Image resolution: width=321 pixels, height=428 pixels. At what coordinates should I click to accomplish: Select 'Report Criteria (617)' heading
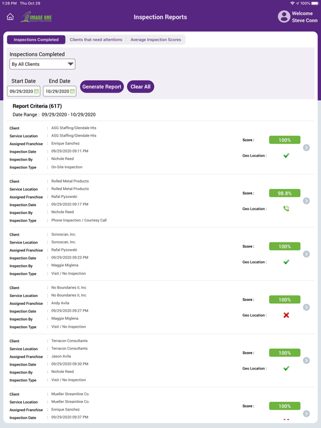[37, 106]
